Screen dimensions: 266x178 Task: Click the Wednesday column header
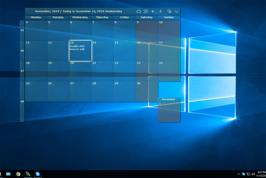[x=80, y=17]
